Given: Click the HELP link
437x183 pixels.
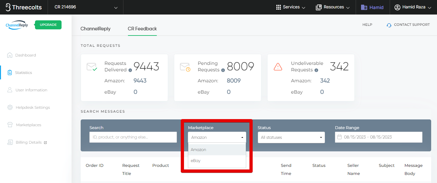Looking at the screenshot, I should [x=367, y=25].
